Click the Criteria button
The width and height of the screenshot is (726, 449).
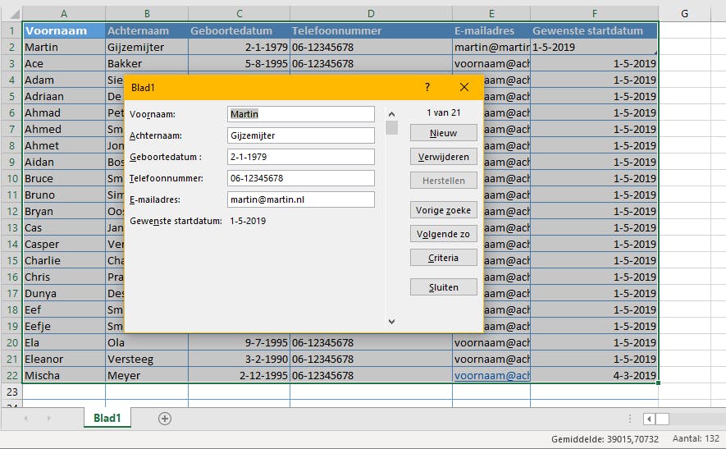pyautogui.click(x=444, y=258)
